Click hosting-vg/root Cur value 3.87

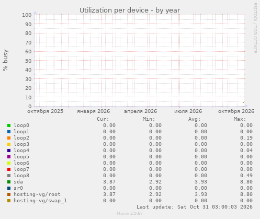click(x=109, y=194)
